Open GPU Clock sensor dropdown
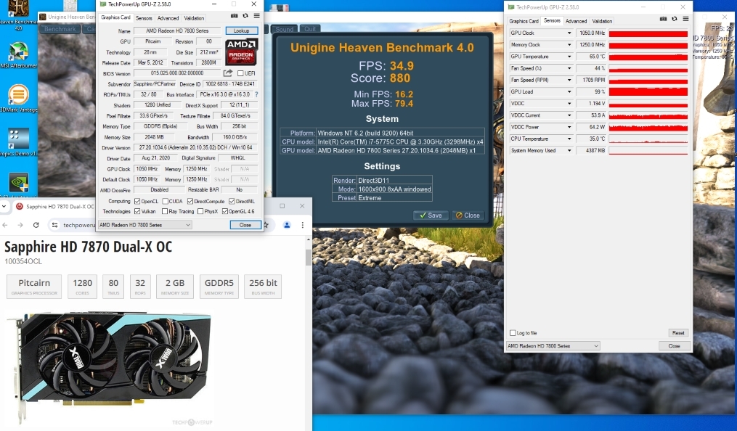737x431 pixels. [x=569, y=33]
